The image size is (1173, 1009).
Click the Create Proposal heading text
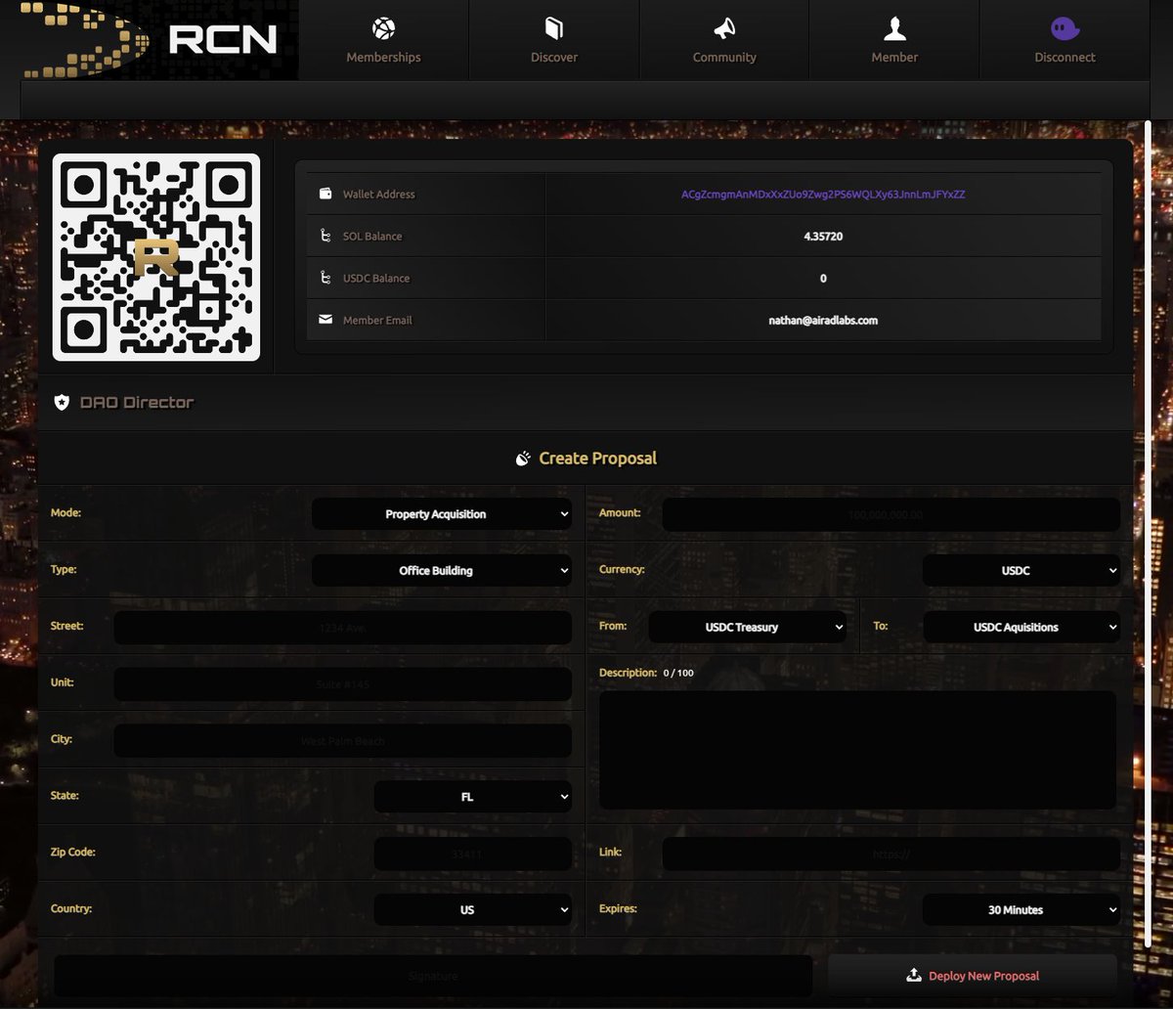pos(598,459)
